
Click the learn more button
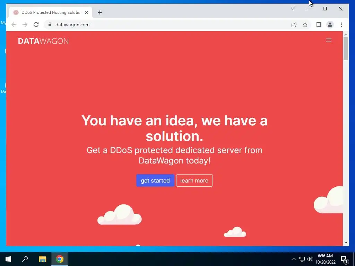click(x=194, y=180)
